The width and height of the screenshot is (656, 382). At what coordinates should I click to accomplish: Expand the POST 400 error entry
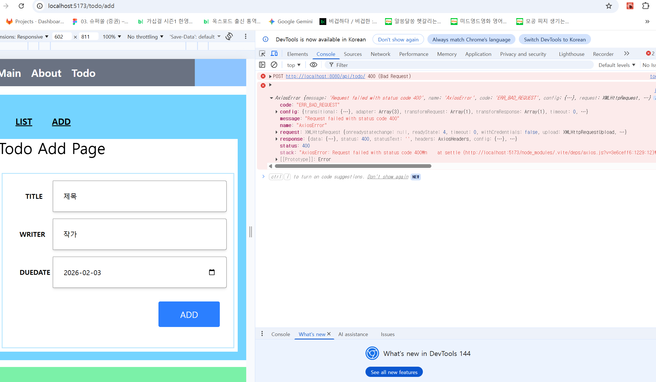[x=270, y=76]
